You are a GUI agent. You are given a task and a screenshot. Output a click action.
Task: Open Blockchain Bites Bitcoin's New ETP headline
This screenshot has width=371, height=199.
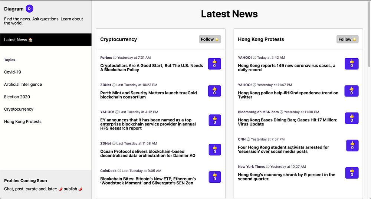(x=148, y=181)
